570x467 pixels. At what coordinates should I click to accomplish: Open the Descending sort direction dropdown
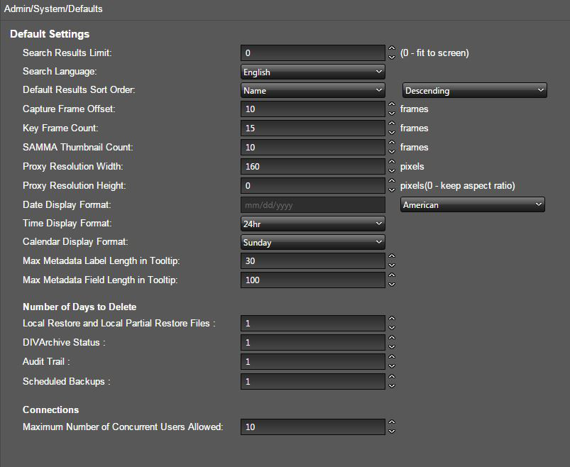point(474,91)
